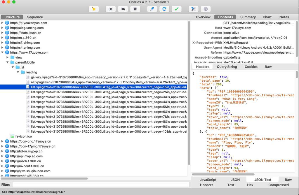Expand the https://tj.youzanyun.com host
Viewport: 299px width, 195px height.
3,23
